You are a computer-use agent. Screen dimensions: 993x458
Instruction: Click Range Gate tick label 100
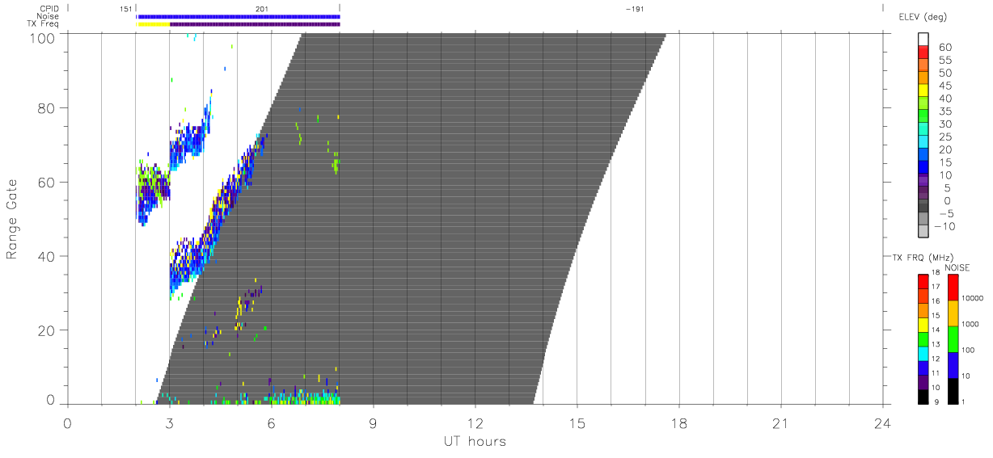40,37
